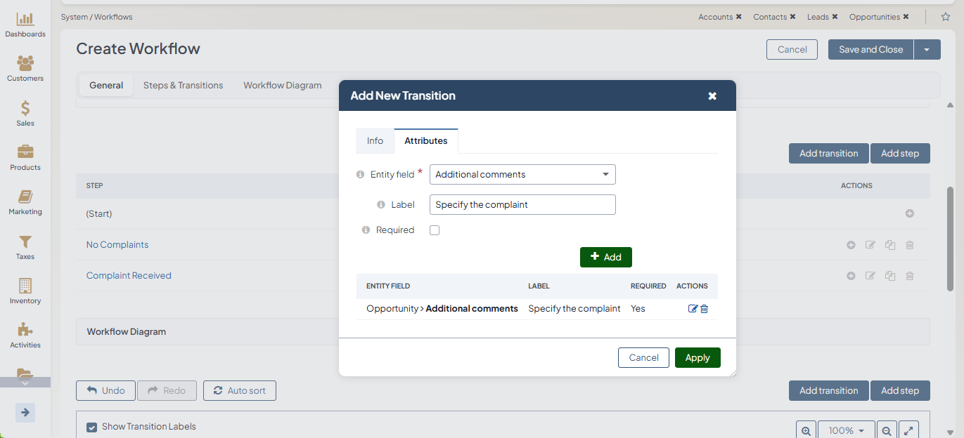Switch to the Info tab
This screenshot has height=438, width=964.
pos(375,141)
